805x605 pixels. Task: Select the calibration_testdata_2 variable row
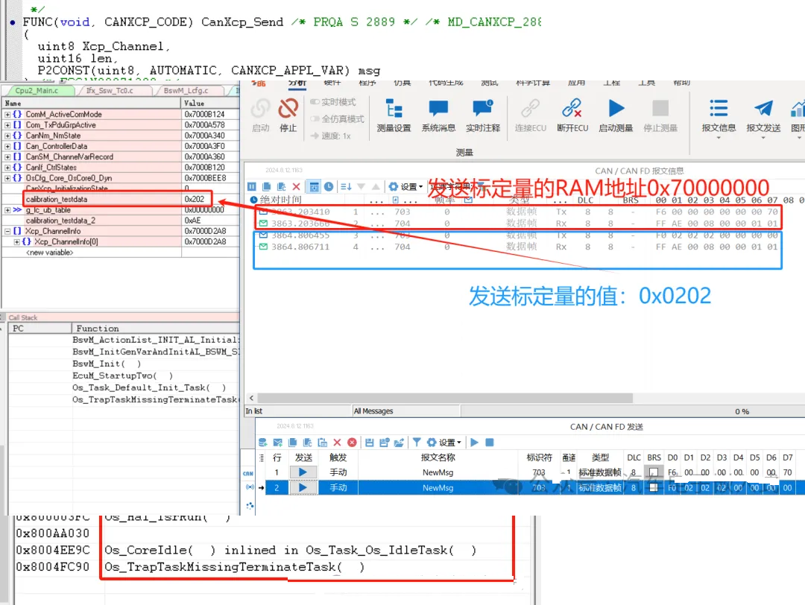click(x=121, y=221)
